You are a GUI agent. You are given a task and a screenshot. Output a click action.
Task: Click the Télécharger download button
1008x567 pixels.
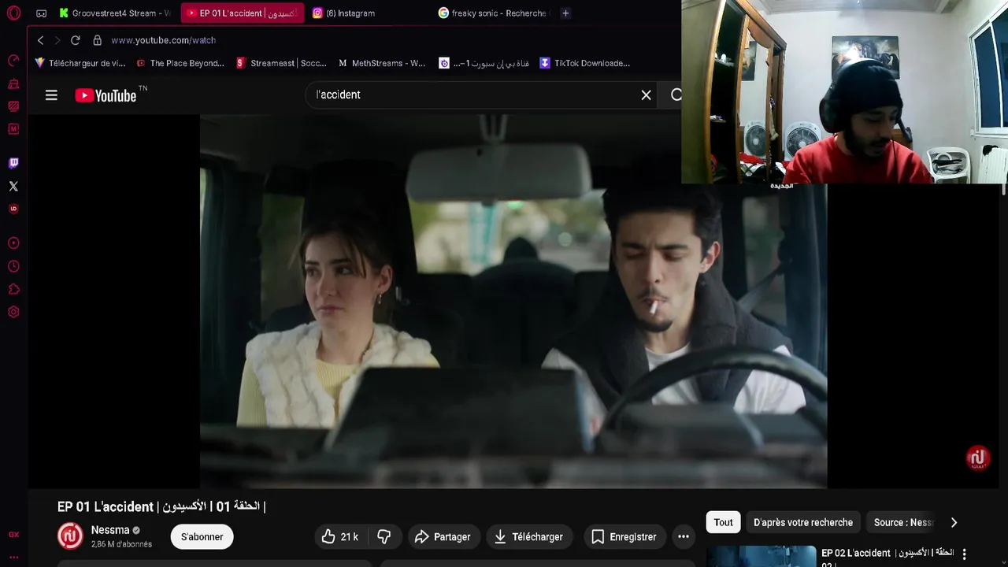pyautogui.click(x=528, y=537)
